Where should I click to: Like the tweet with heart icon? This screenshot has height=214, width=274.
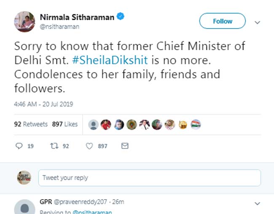tap(89, 146)
